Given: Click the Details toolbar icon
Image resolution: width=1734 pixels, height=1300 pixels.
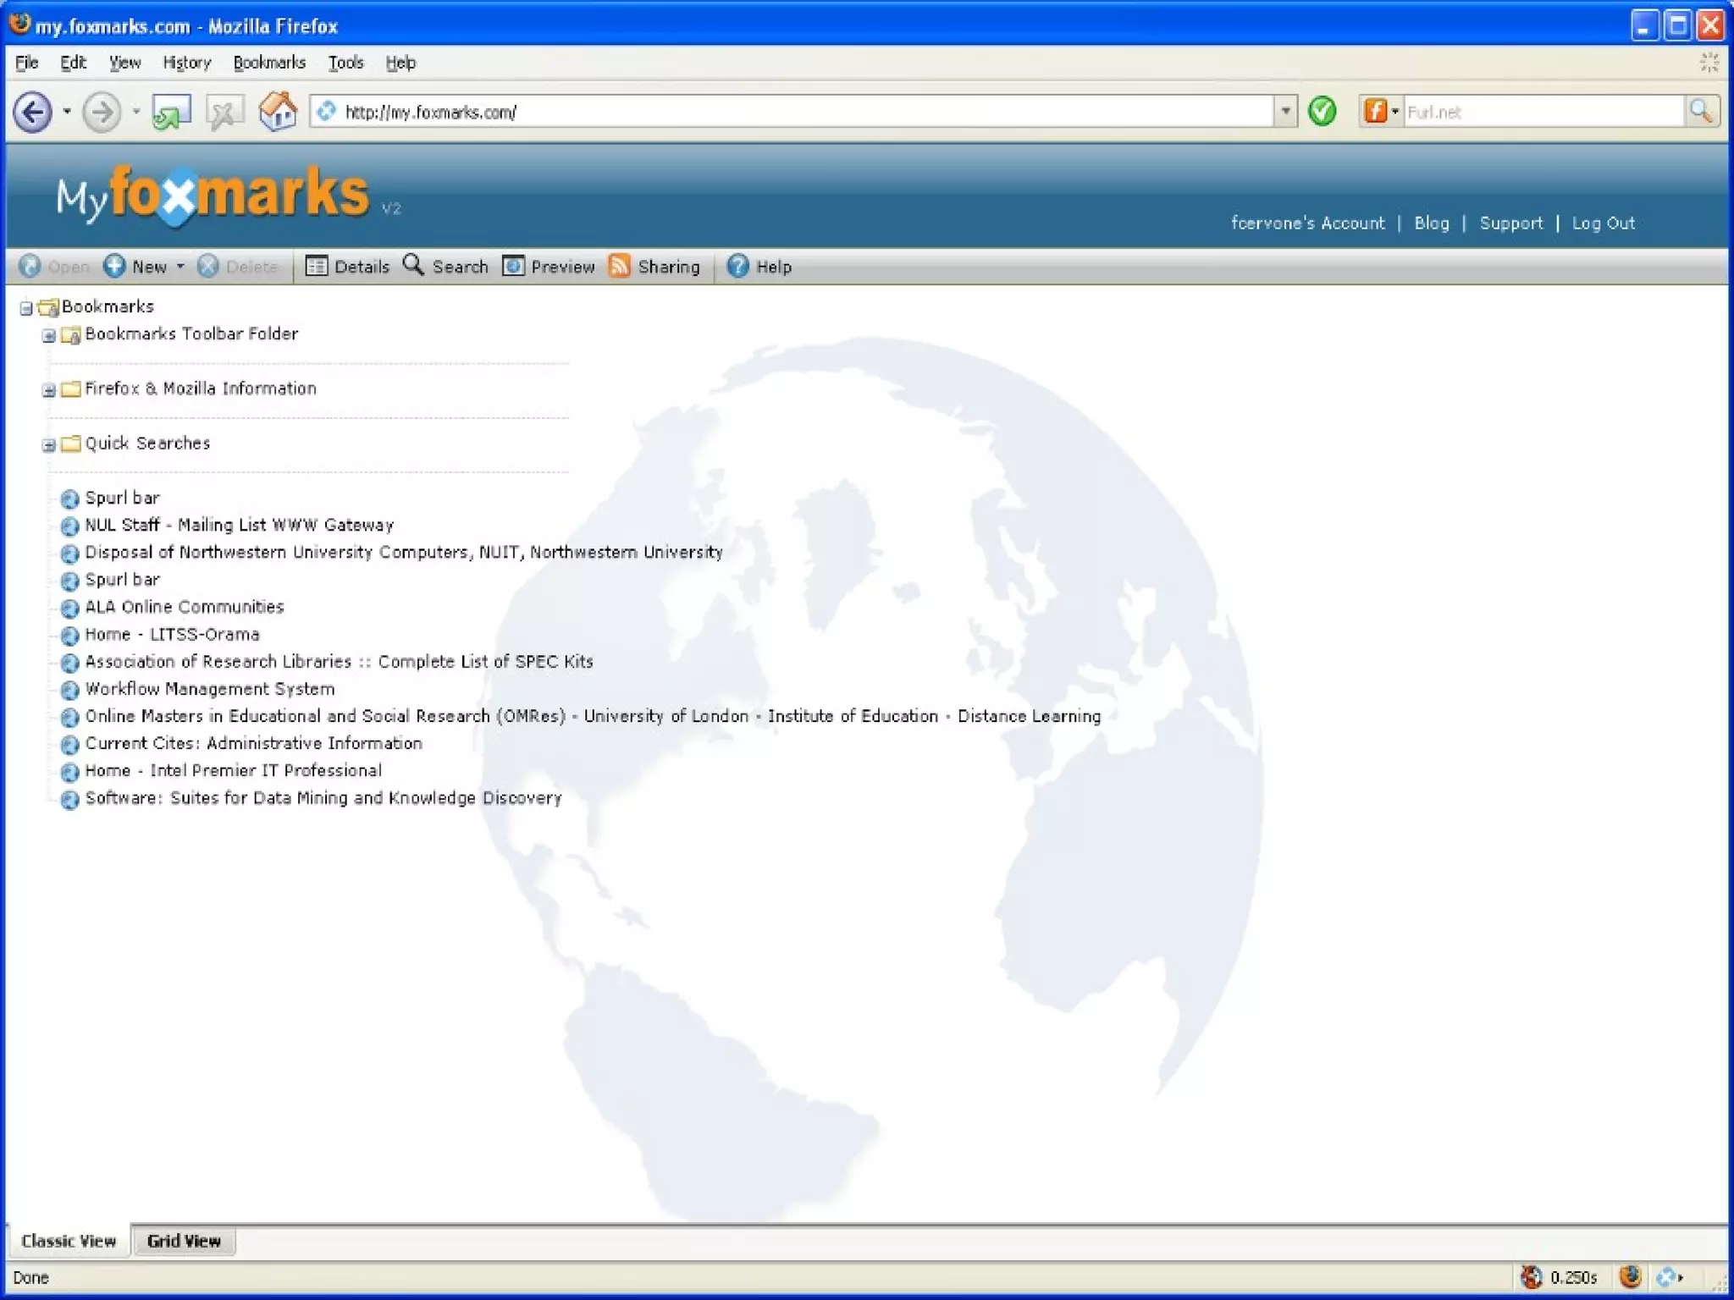Looking at the screenshot, I should pos(316,267).
